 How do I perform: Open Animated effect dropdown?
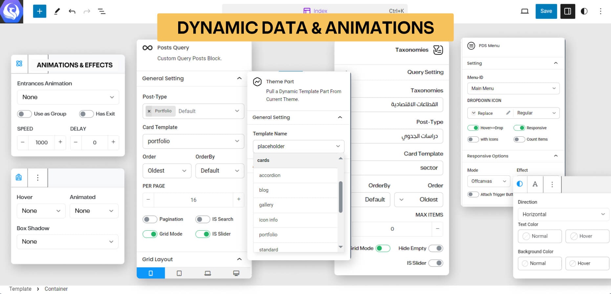[94, 211]
